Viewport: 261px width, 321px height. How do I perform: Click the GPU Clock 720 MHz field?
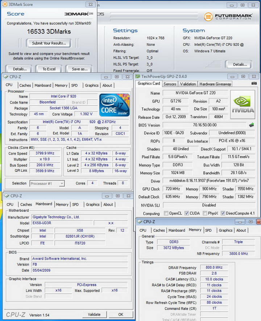click(173, 189)
